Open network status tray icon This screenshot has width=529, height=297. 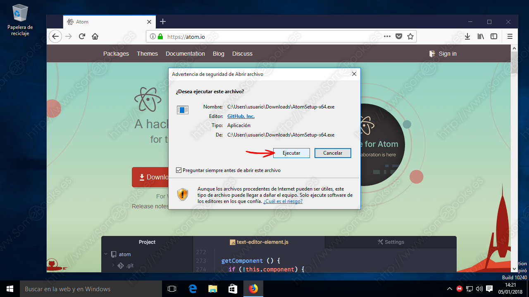[x=469, y=289]
